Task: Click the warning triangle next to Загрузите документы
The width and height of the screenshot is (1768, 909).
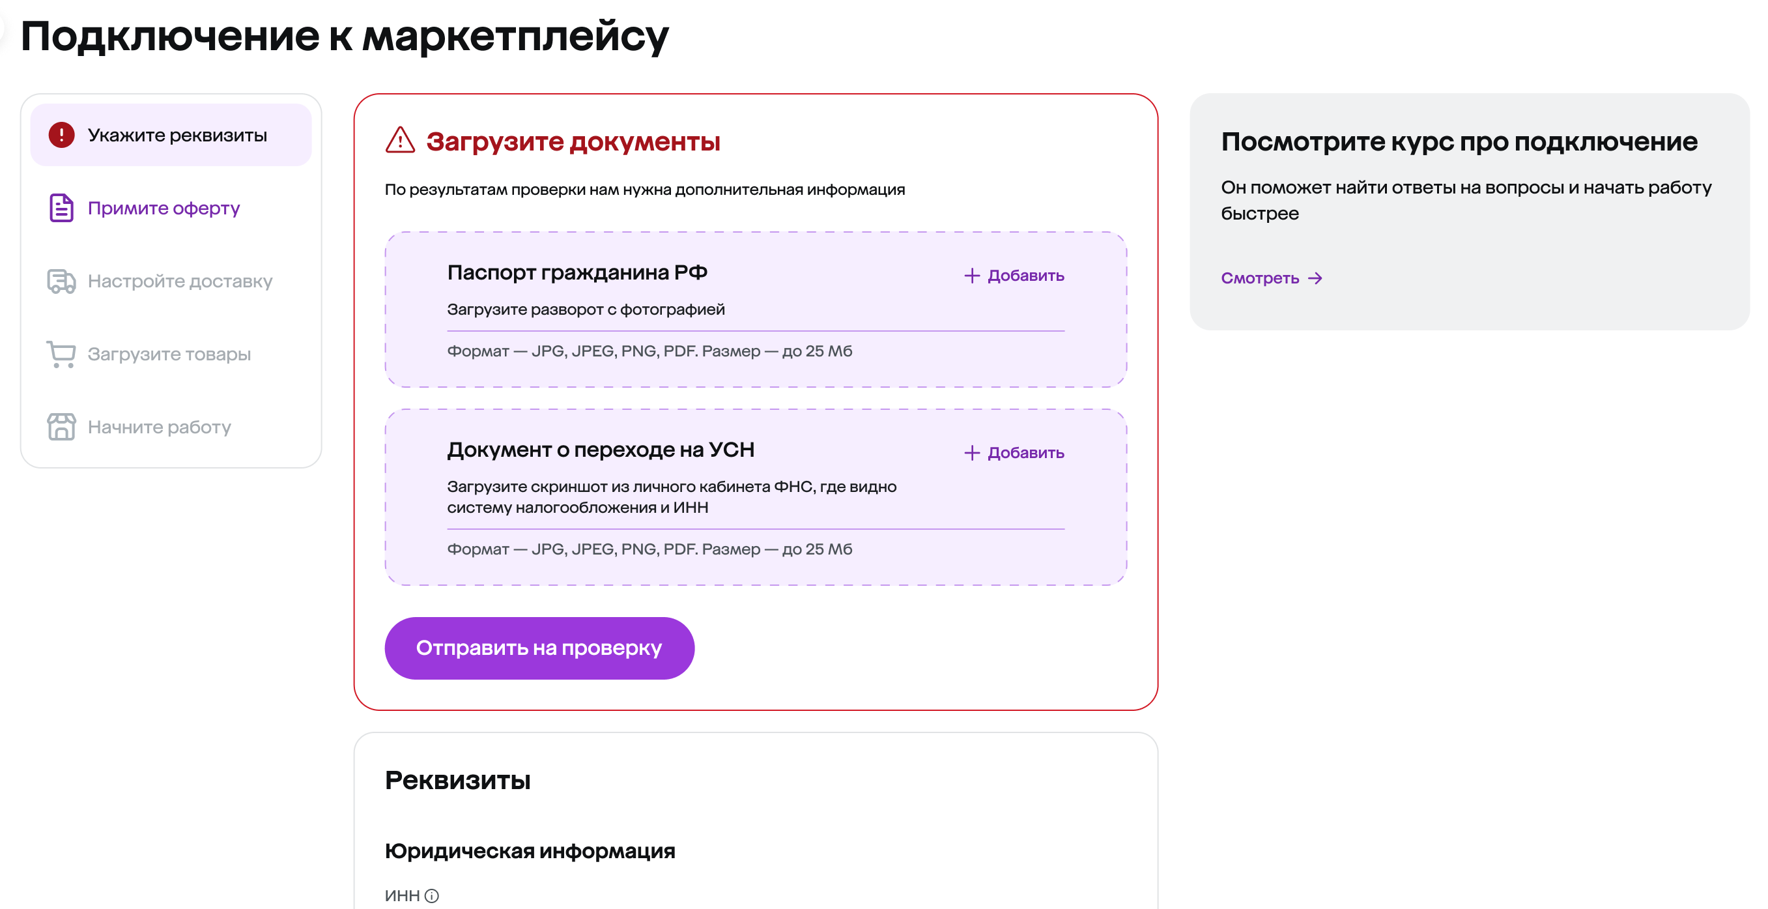Action: 400,140
